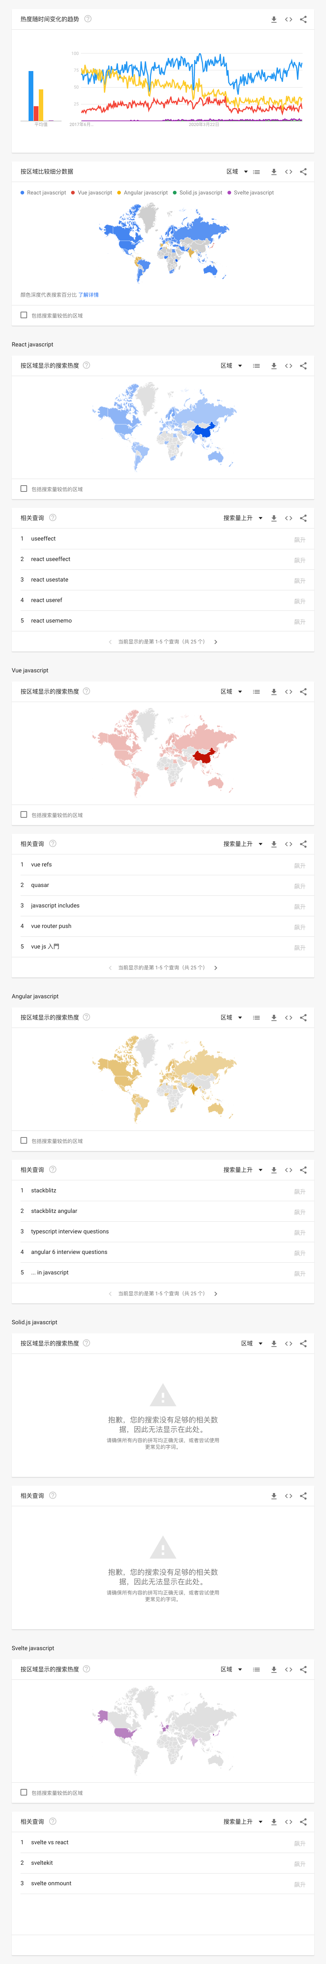Tick low-volume regions checkbox under Vue map

coord(24,814)
